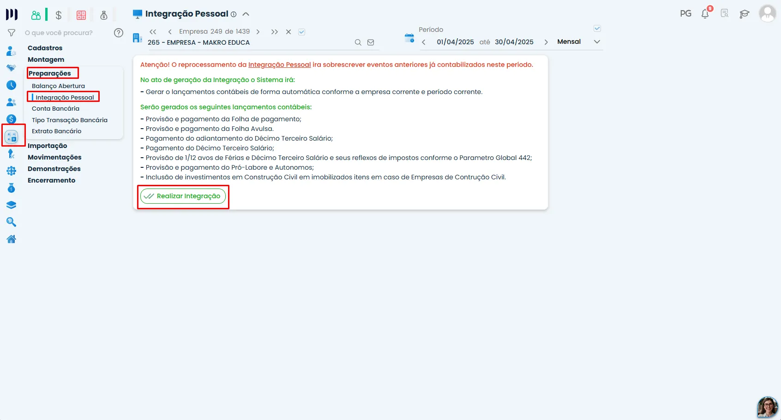Open the Extrato Bancário menu item
This screenshot has width=781, height=420.
point(56,131)
